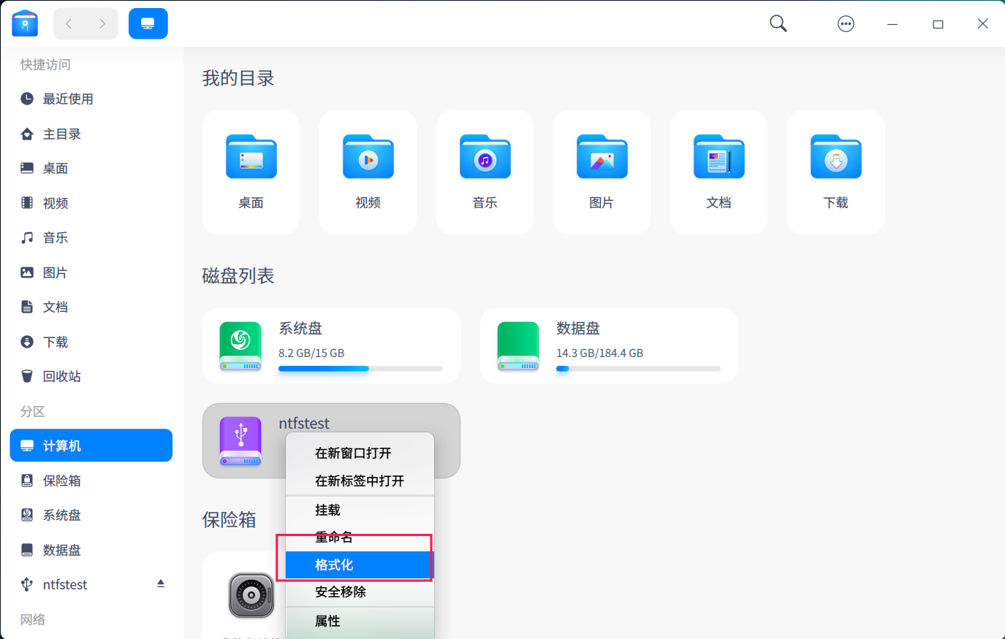Click the download icon beside sidebar 下载

click(27, 342)
